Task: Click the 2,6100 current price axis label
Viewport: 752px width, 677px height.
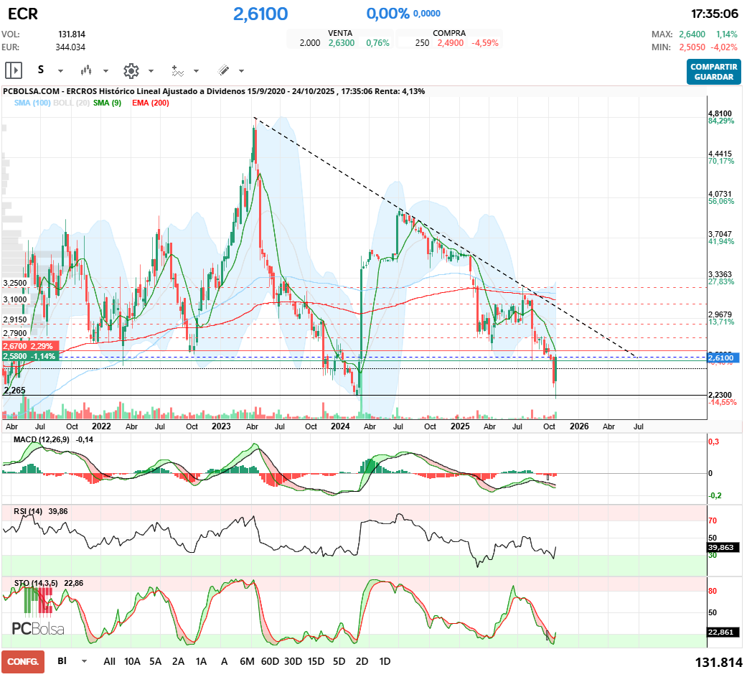Action: [720, 358]
